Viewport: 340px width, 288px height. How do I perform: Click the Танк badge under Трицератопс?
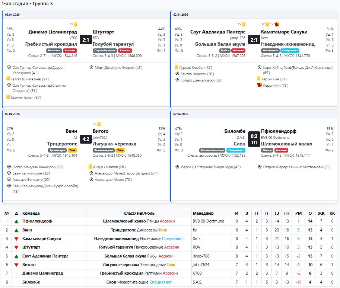pos(72,150)
